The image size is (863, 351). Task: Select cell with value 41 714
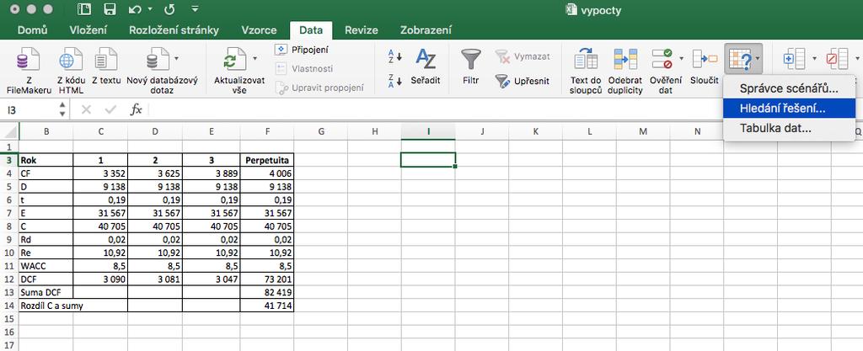tap(267, 306)
